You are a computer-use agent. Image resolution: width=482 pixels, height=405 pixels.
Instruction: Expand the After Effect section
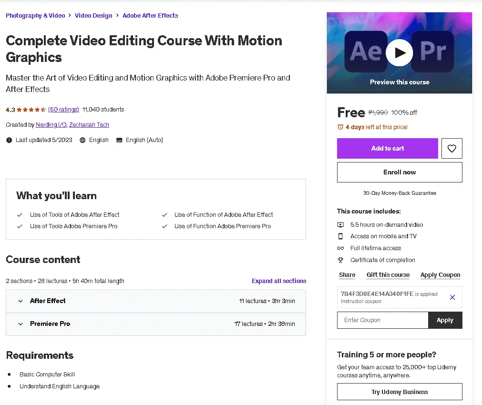click(156, 301)
